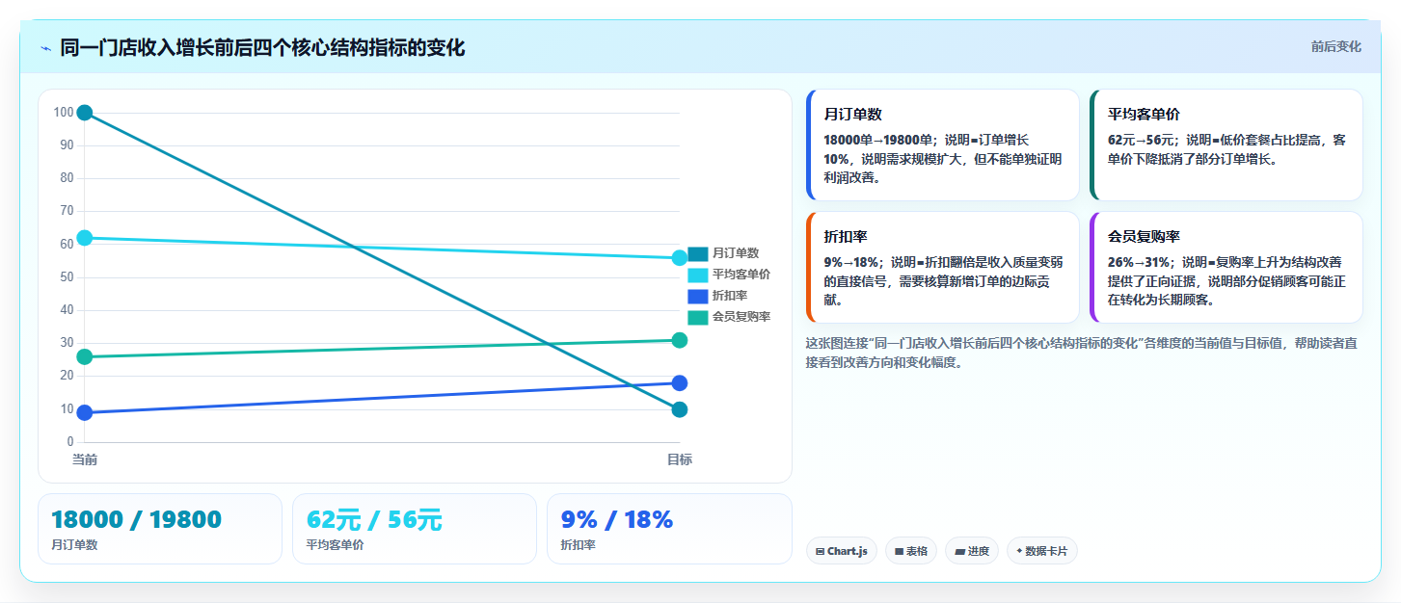
Task: Click the icon inside the 进度 tag
Action: pos(959,552)
